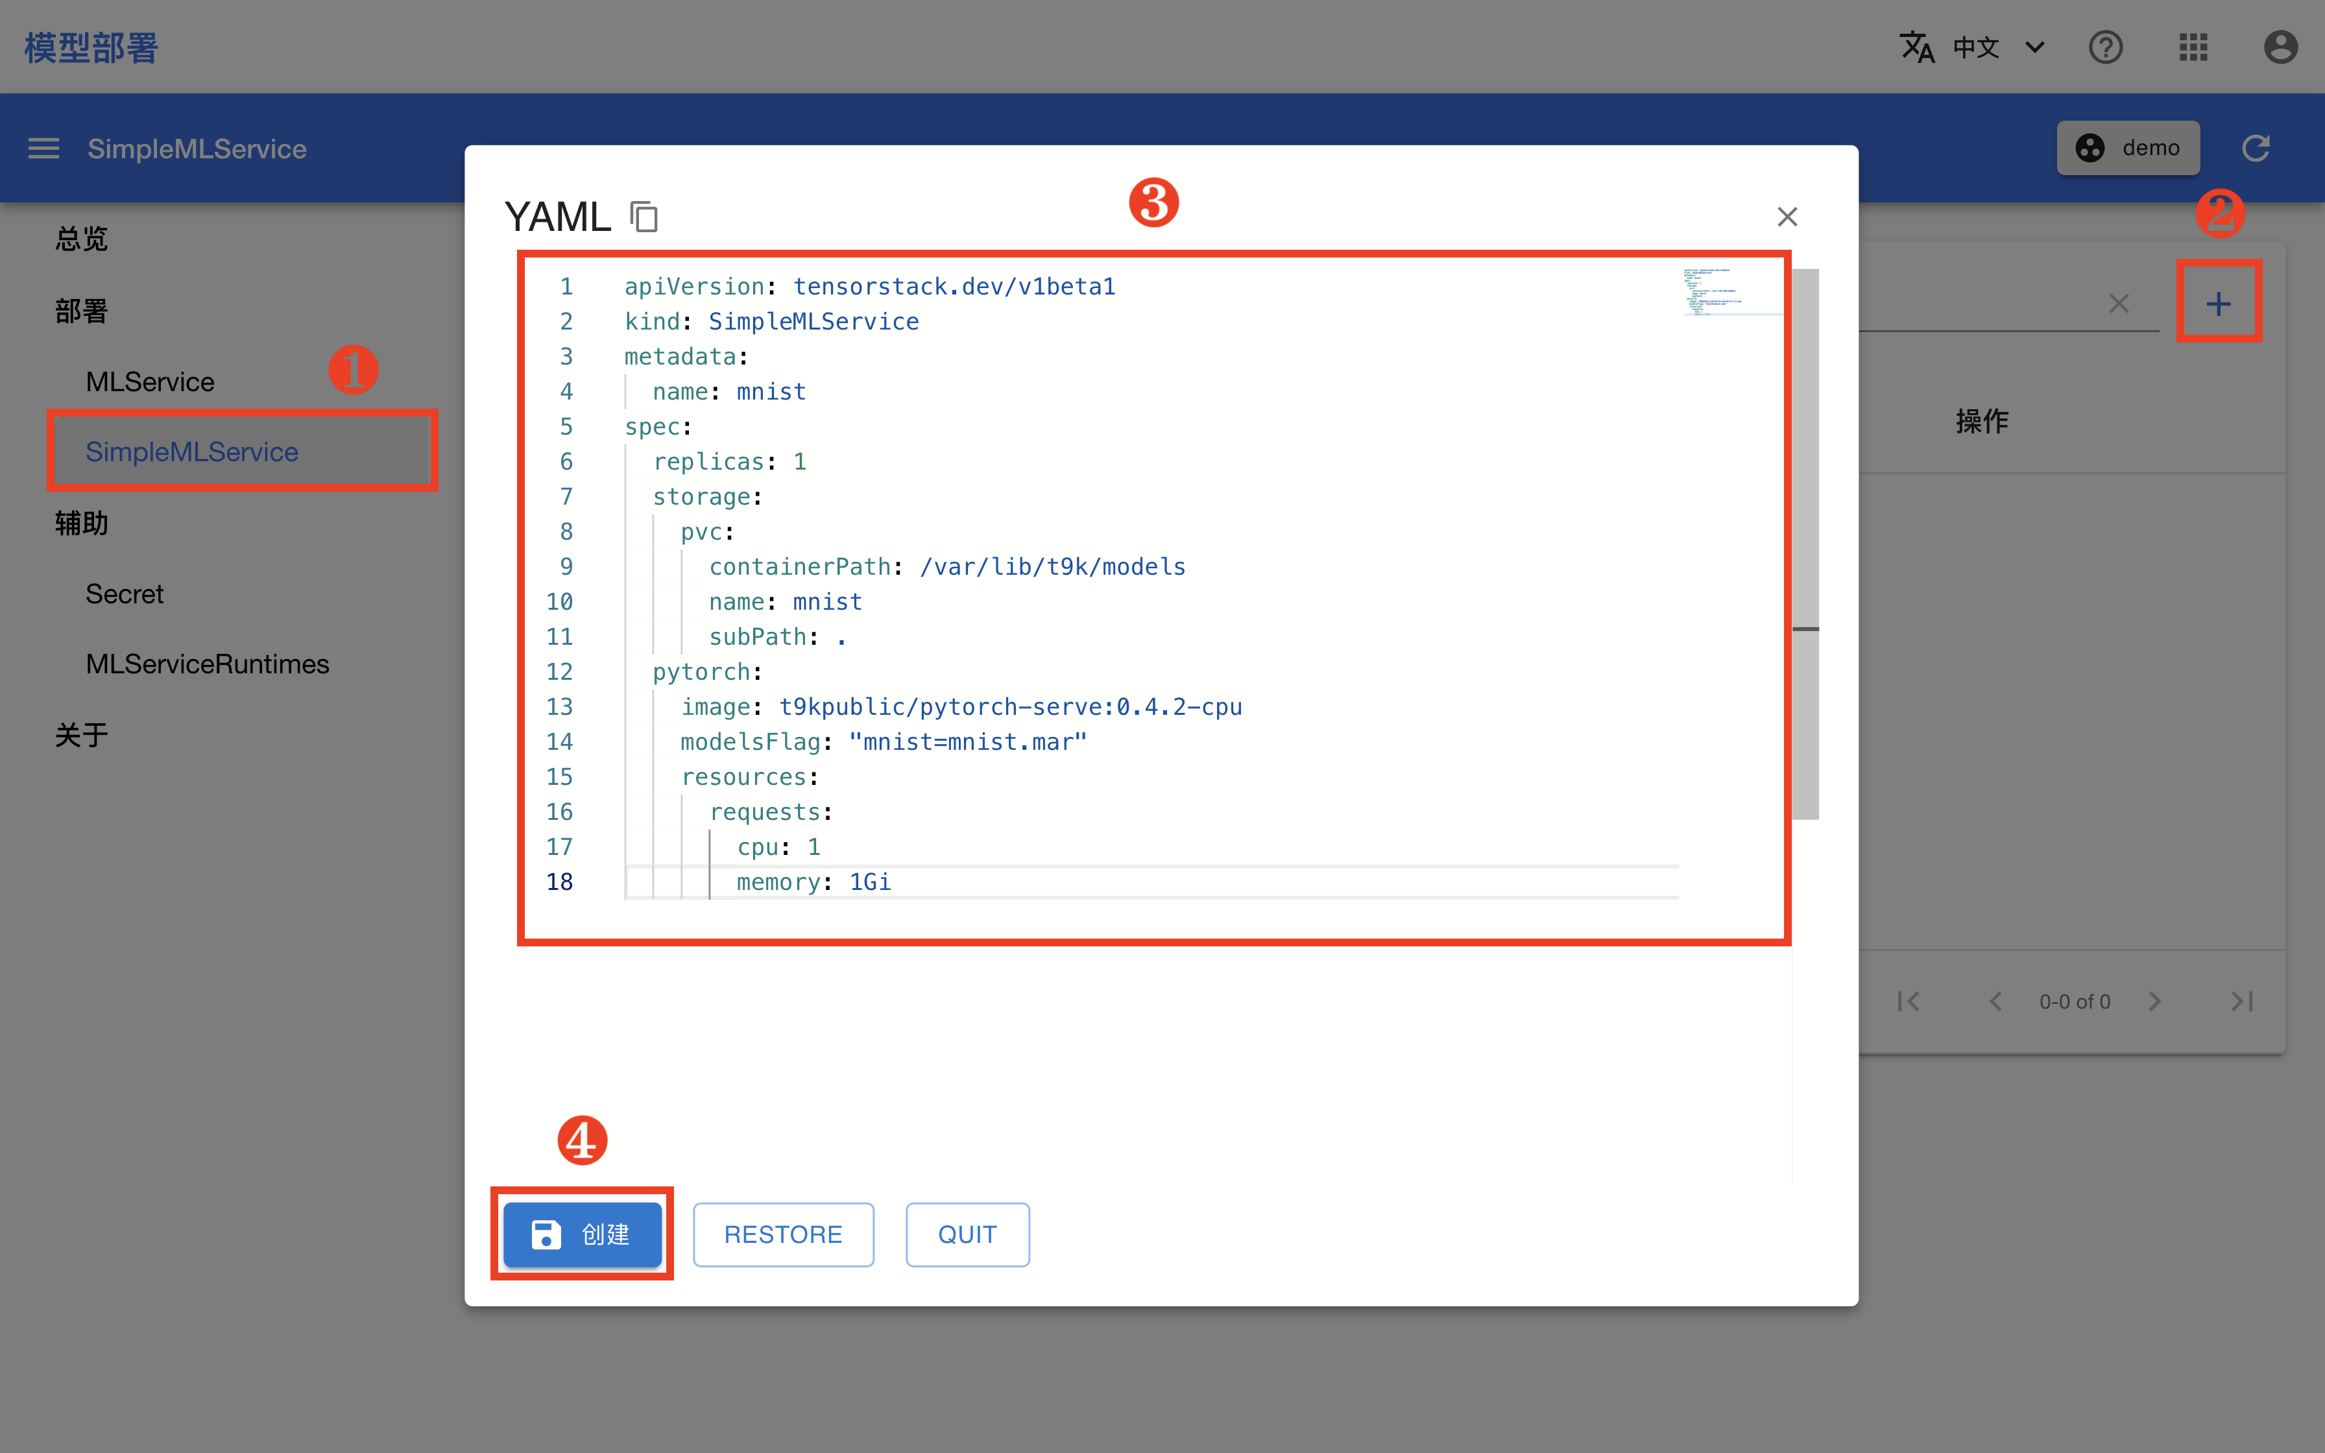The width and height of the screenshot is (2325, 1453).
Task: Clear the search field with the X
Action: pyautogui.click(x=2119, y=304)
